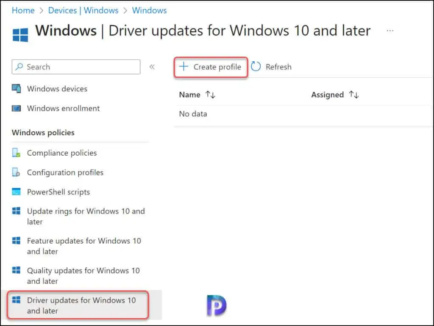Click the Update rings Windows icon
The image size is (434, 326).
tap(17, 211)
